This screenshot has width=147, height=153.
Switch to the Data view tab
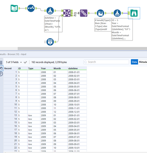point(134,62)
